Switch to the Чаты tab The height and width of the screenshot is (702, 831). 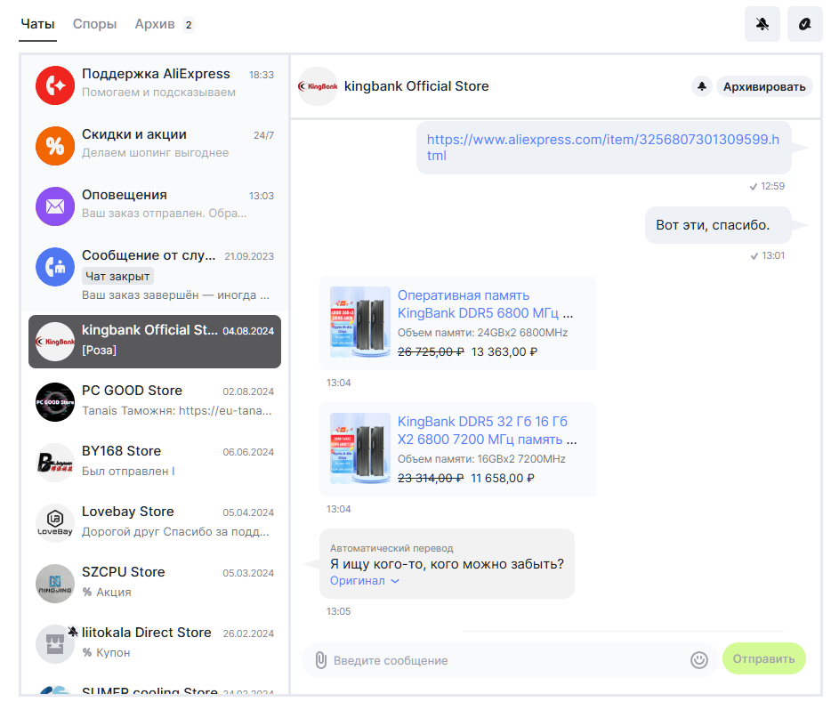pos(37,24)
